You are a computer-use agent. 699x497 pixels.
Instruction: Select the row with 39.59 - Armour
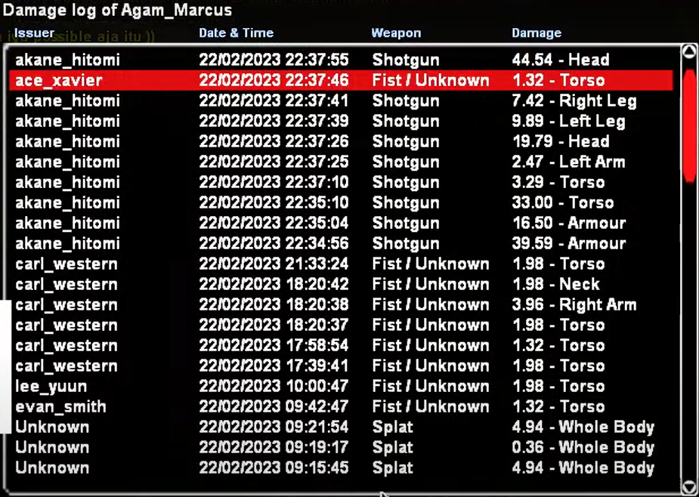(x=341, y=244)
